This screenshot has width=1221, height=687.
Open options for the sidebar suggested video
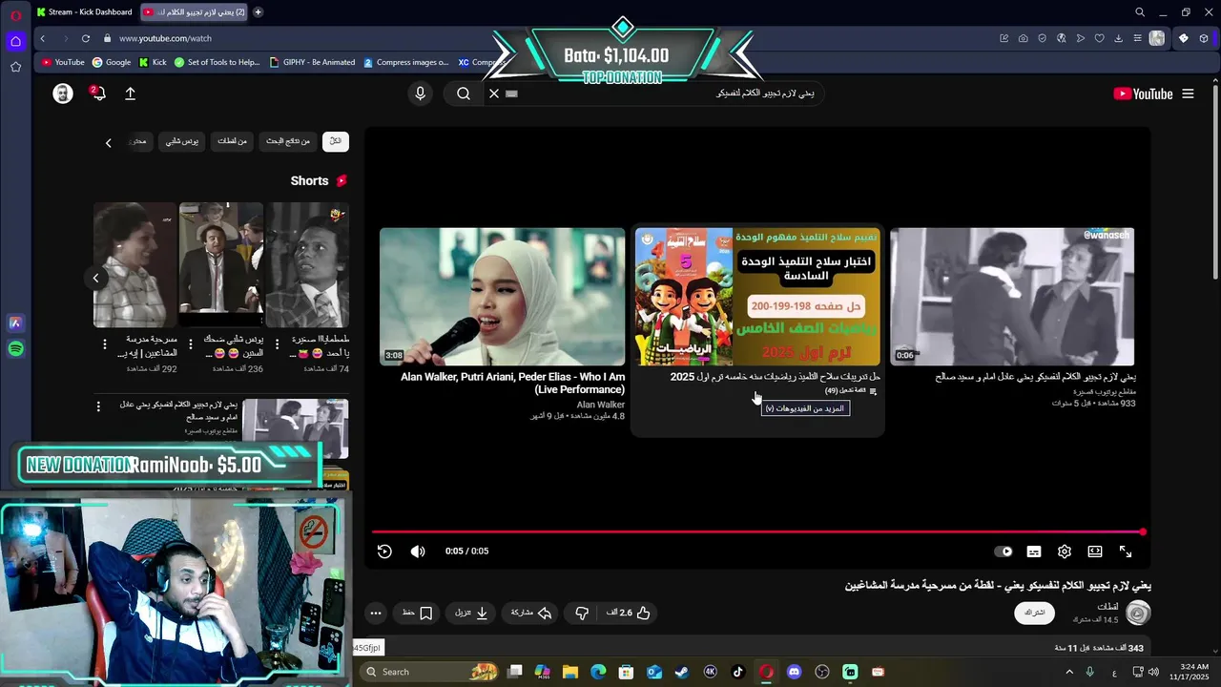click(97, 407)
